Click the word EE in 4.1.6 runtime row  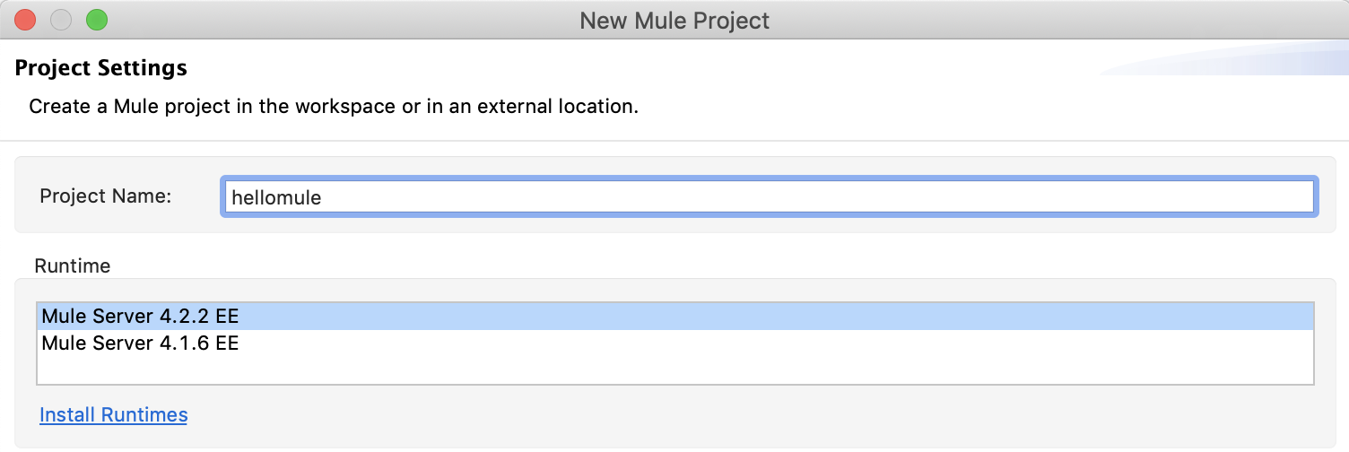pos(227,343)
